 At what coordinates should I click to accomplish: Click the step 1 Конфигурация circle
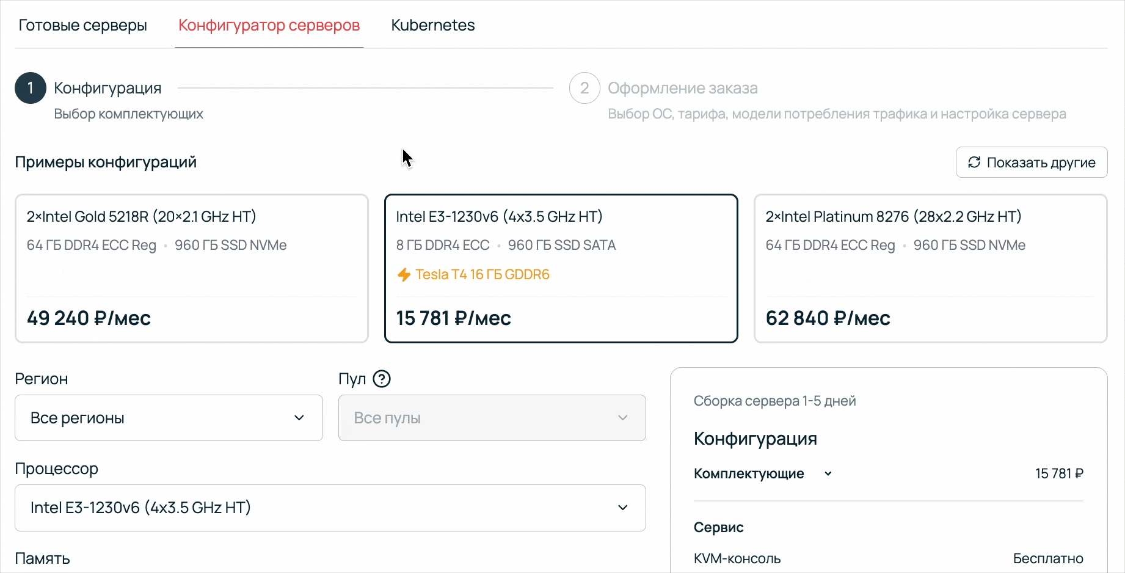coord(30,87)
